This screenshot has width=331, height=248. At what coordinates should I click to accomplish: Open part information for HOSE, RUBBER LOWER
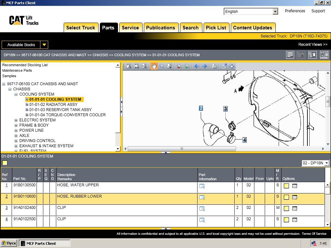pos(202,197)
